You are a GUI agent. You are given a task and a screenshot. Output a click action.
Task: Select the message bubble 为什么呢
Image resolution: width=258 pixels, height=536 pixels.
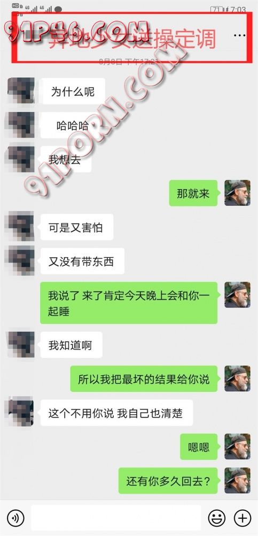point(73,91)
